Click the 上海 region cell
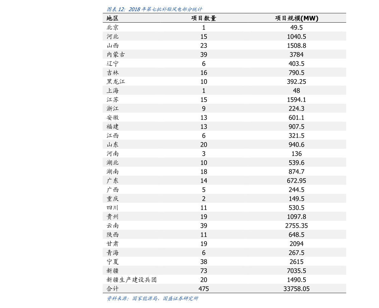Viewport: 379px width, 308px height. (x=113, y=91)
